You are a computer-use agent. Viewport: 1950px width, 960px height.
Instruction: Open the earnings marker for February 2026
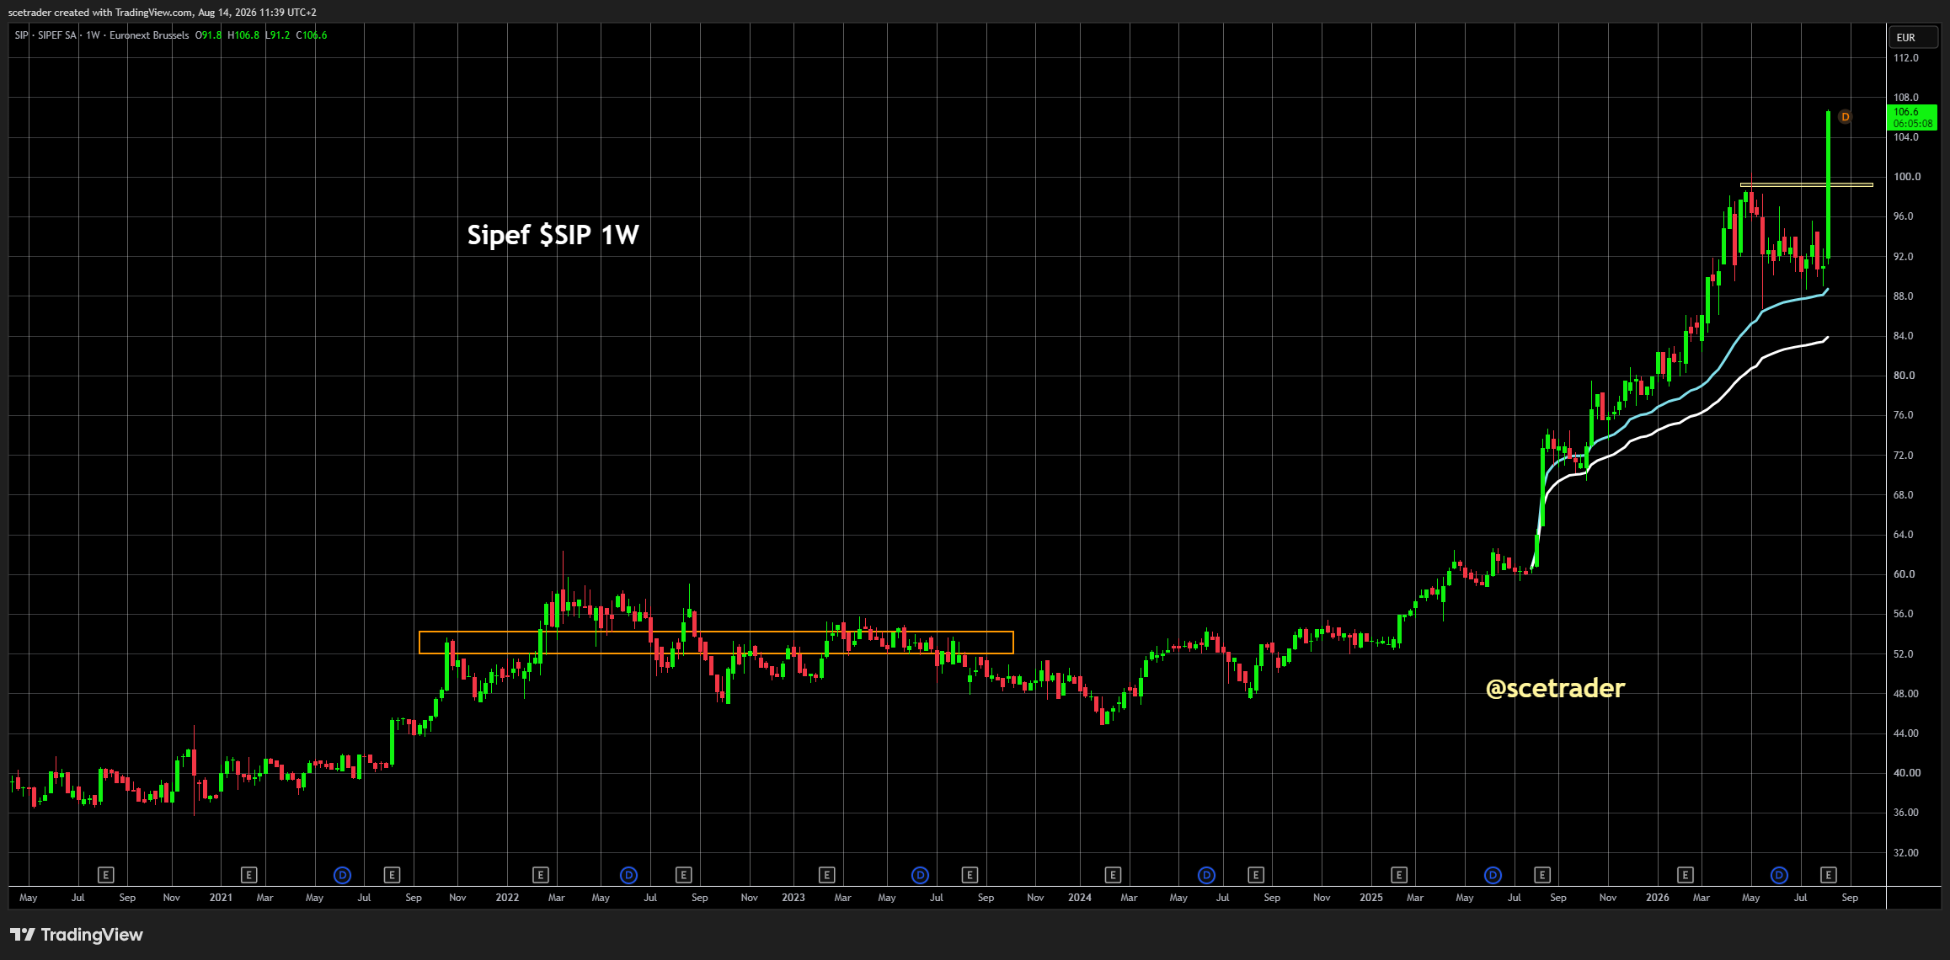[1686, 875]
